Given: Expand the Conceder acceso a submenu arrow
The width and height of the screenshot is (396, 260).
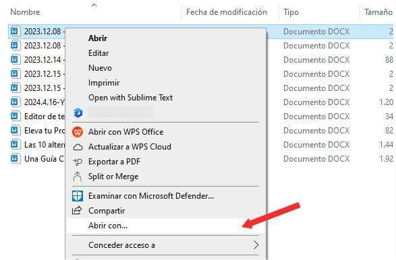Looking at the screenshot, I should point(256,245).
